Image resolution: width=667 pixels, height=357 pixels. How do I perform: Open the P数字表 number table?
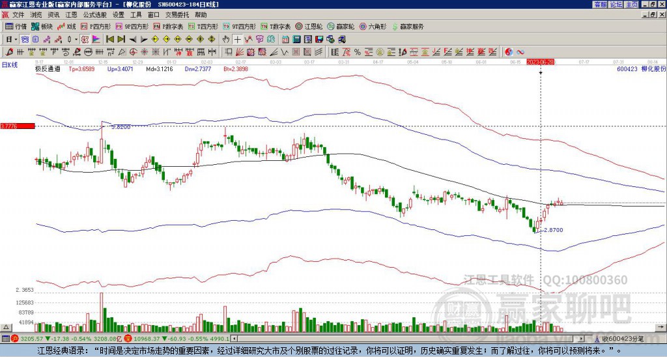coord(168,26)
